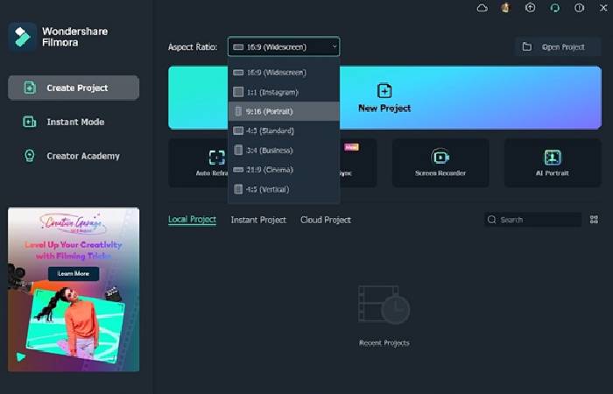Screen dimensions: 613x394
Task: Switch to the Local Project tab
Action: (192, 220)
